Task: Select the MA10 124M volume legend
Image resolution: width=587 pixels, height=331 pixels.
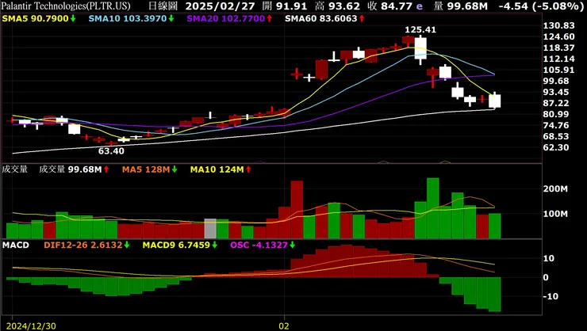Action: coord(221,169)
